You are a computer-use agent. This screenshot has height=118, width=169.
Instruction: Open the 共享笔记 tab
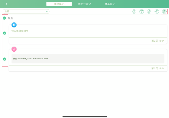coord(110,4)
